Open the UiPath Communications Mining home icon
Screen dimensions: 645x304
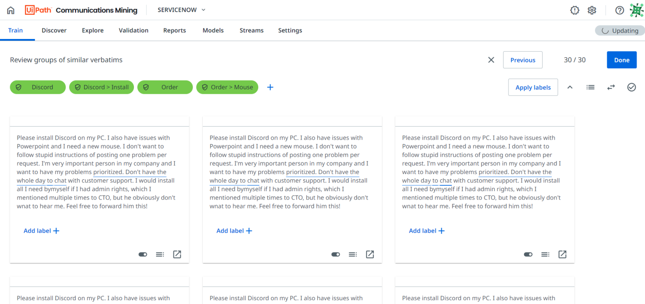click(x=10, y=10)
